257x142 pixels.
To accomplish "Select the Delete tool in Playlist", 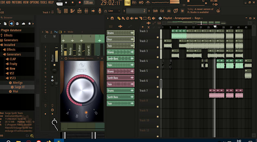I will 127,18.
